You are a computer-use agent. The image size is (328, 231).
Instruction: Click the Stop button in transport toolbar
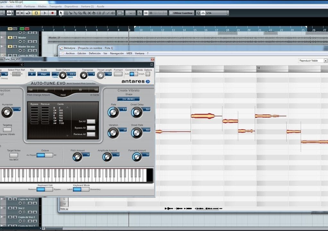[x=36, y=13]
